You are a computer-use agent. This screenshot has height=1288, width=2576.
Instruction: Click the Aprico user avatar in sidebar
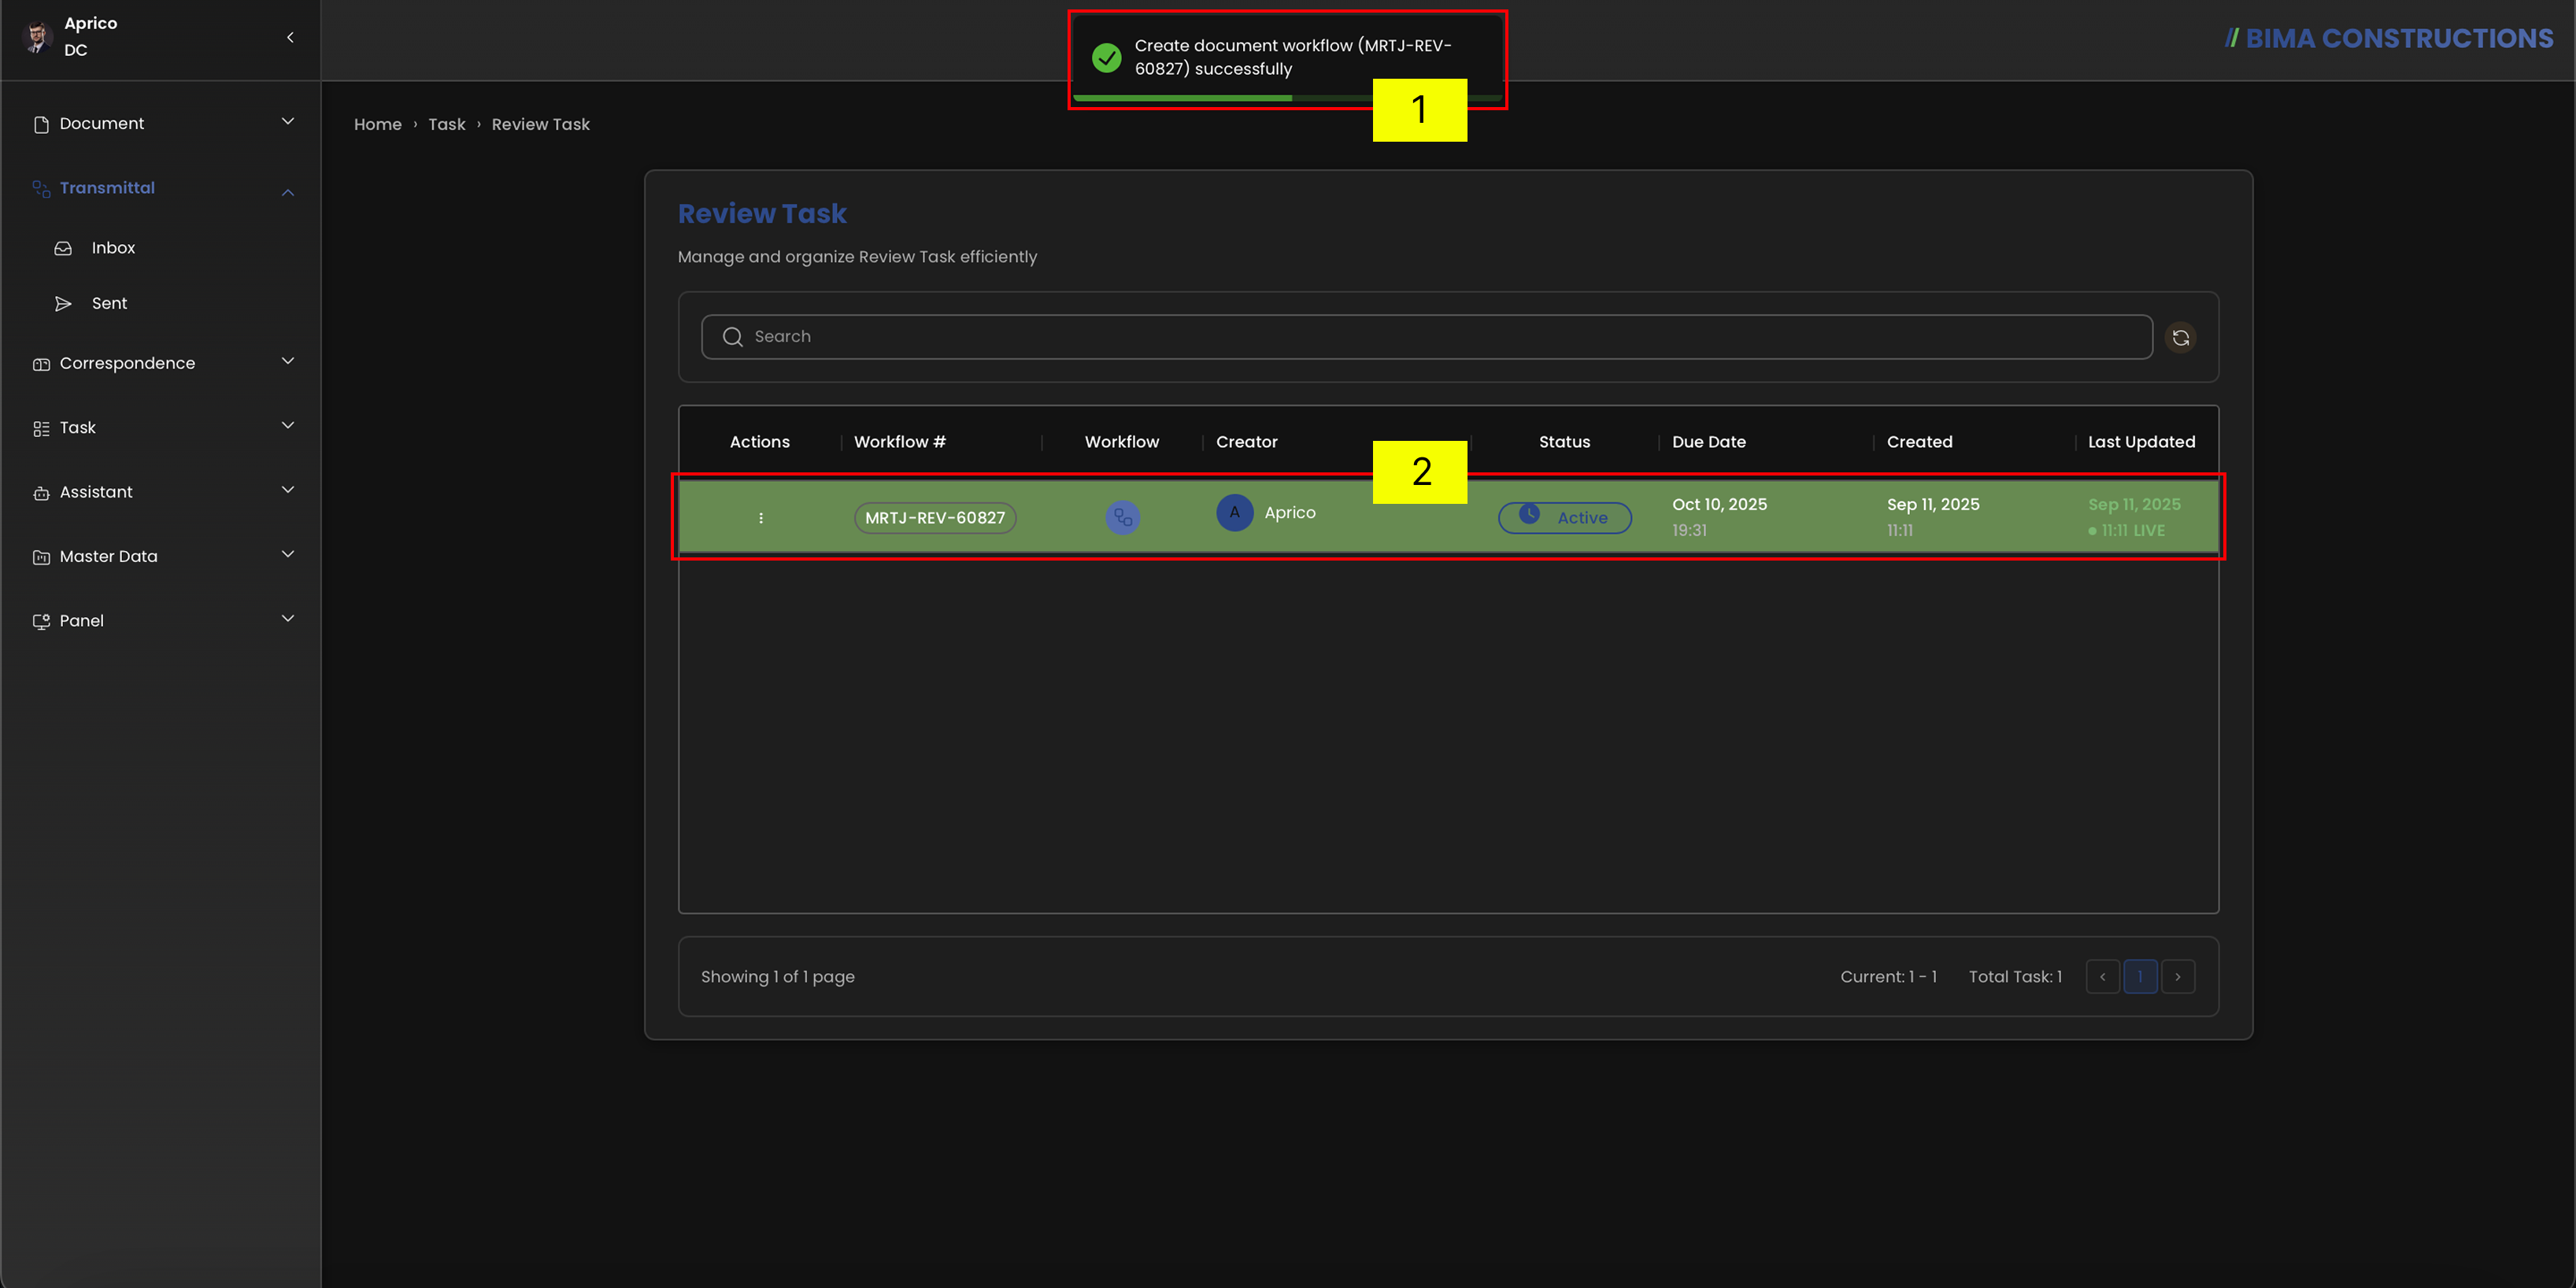(37, 37)
